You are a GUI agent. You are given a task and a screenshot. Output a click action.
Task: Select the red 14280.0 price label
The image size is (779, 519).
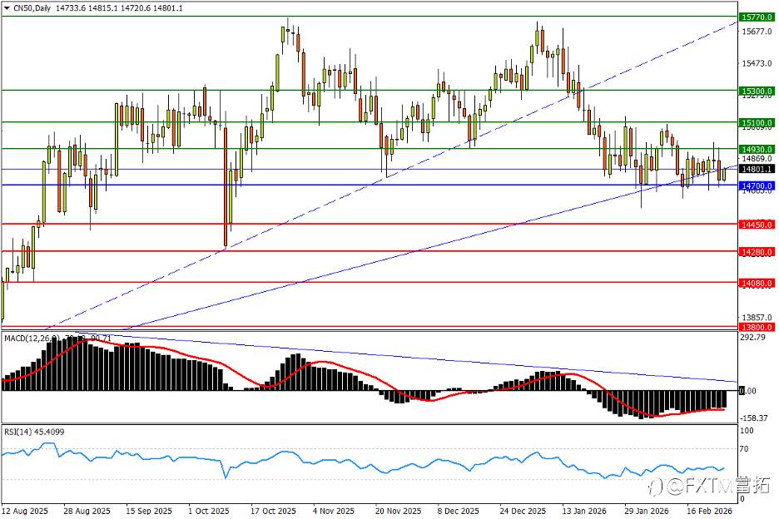tap(757, 252)
